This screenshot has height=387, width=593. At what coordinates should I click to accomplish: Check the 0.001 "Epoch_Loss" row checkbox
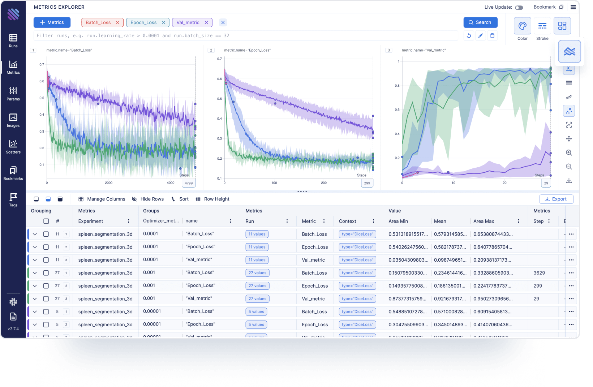46,286
